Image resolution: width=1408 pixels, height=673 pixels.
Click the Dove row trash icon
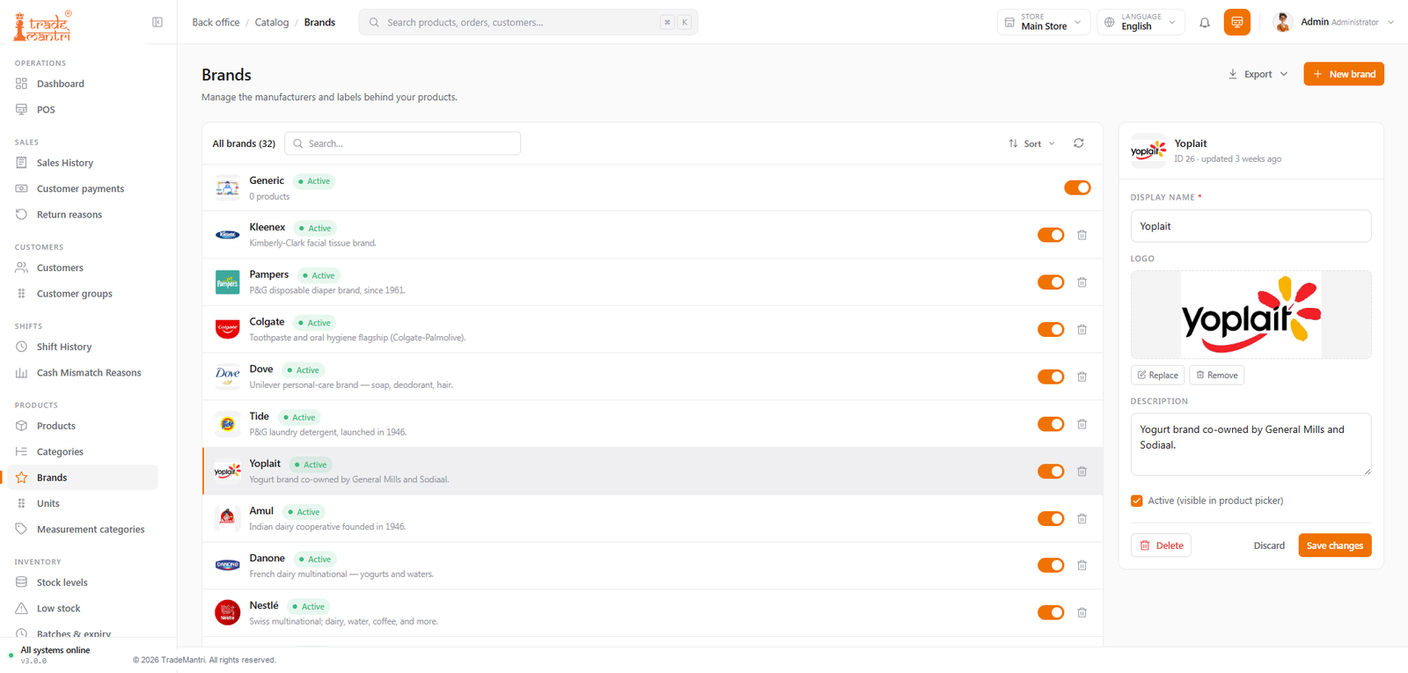1082,377
